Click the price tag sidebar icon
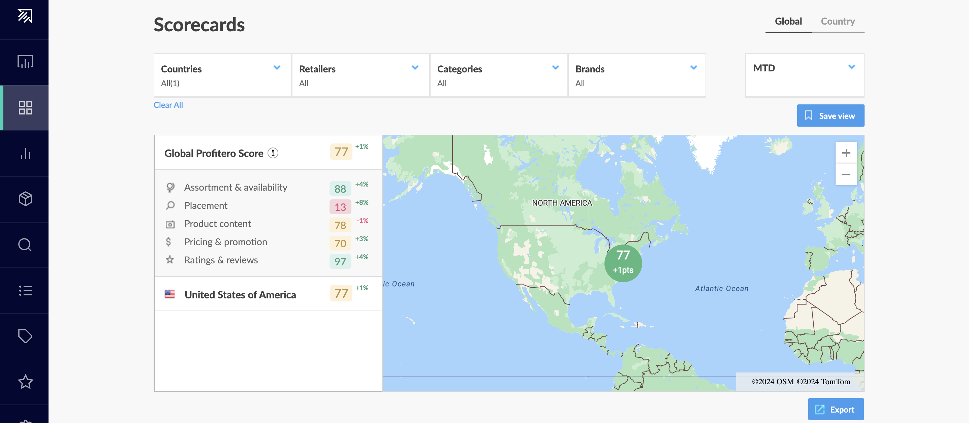This screenshot has height=423, width=969. click(x=25, y=336)
